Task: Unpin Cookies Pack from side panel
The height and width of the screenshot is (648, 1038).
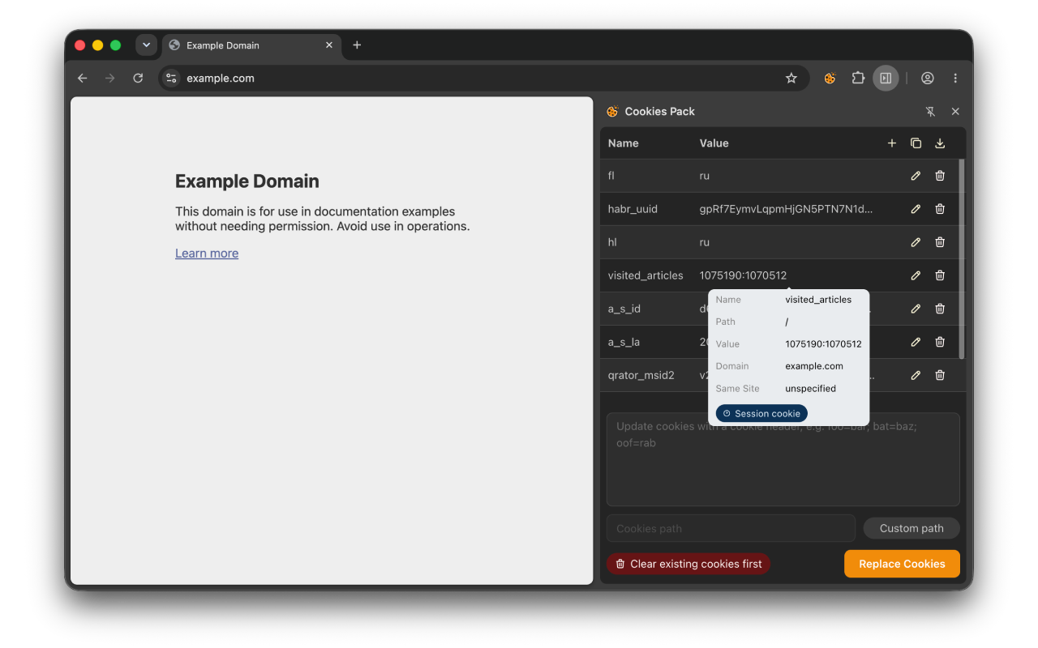Action: [x=930, y=112]
